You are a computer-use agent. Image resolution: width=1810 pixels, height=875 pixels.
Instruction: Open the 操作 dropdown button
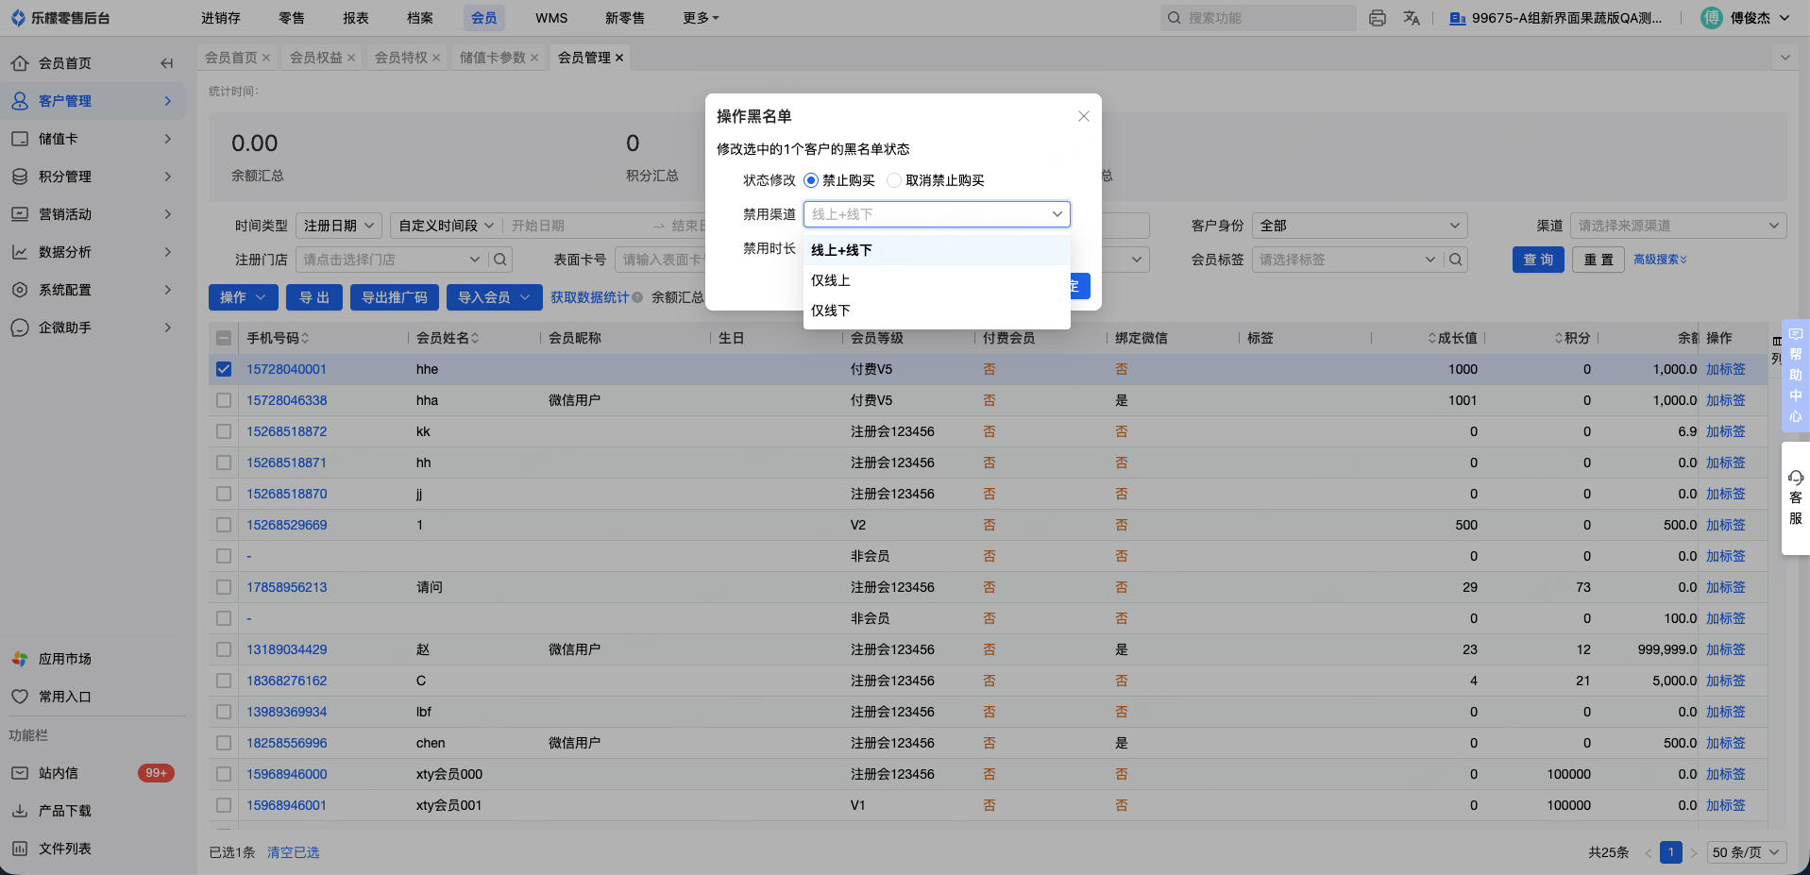click(244, 297)
